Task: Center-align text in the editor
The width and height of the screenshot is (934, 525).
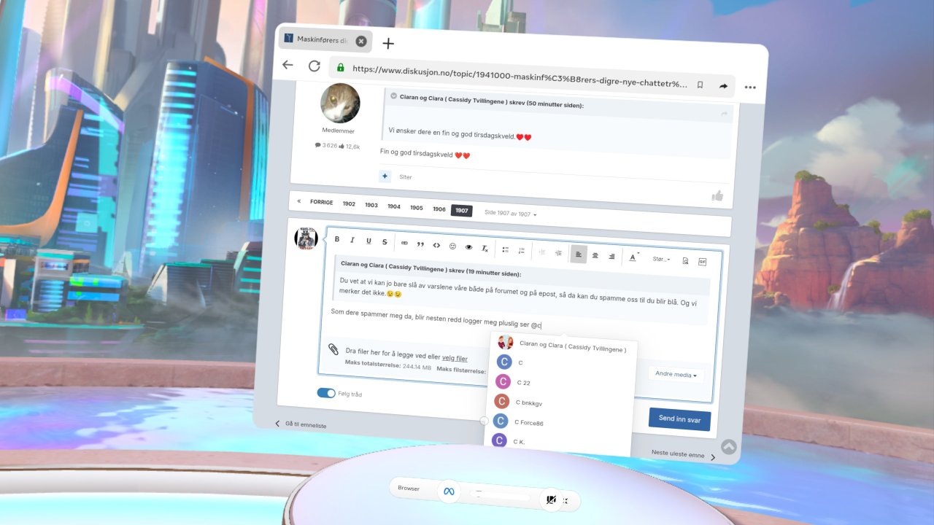Action: 595,255
